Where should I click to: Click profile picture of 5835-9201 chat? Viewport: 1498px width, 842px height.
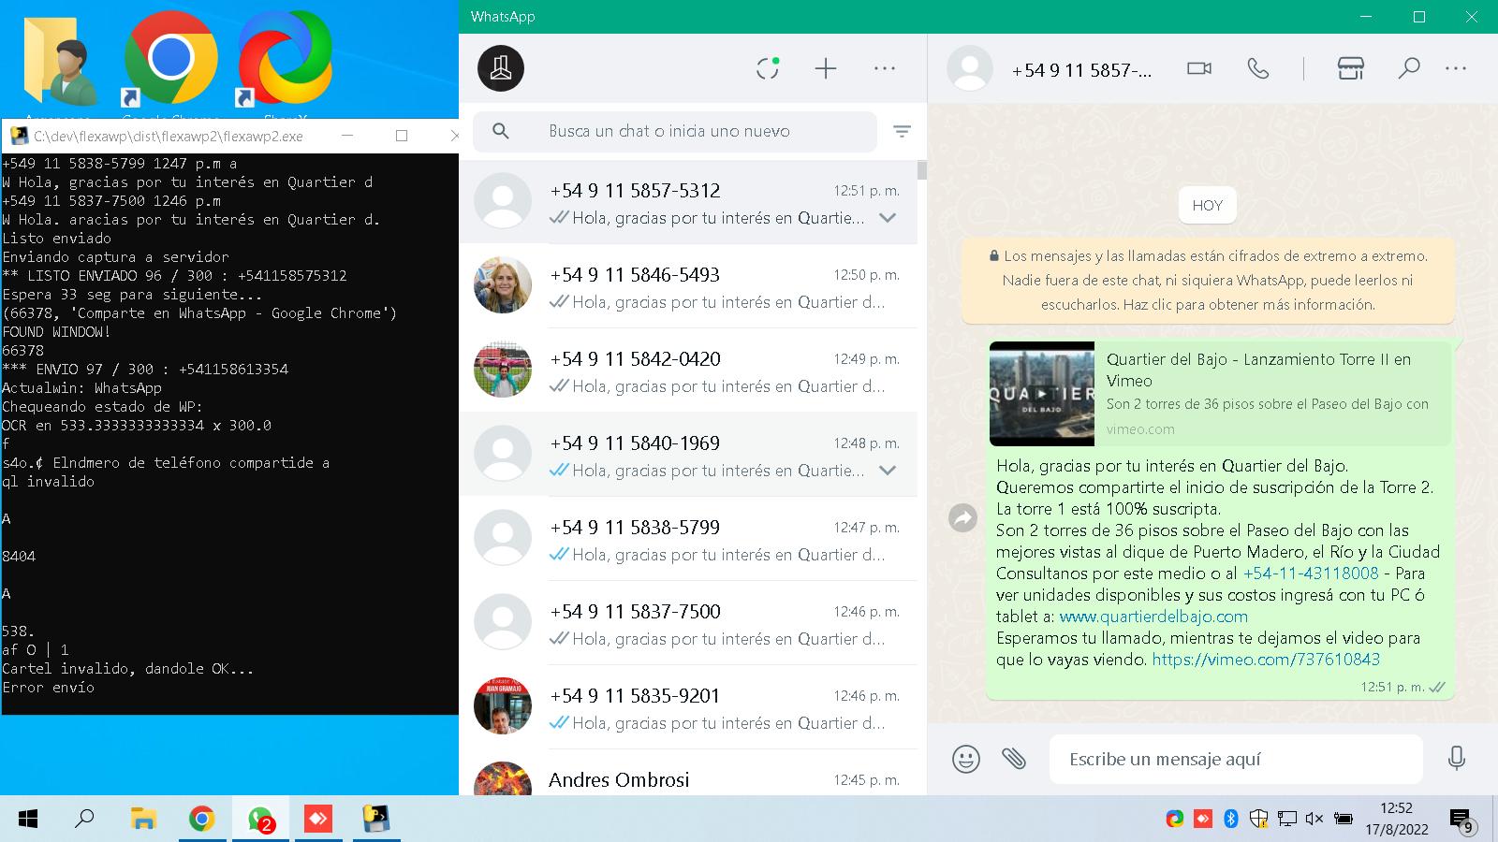pos(503,706)
